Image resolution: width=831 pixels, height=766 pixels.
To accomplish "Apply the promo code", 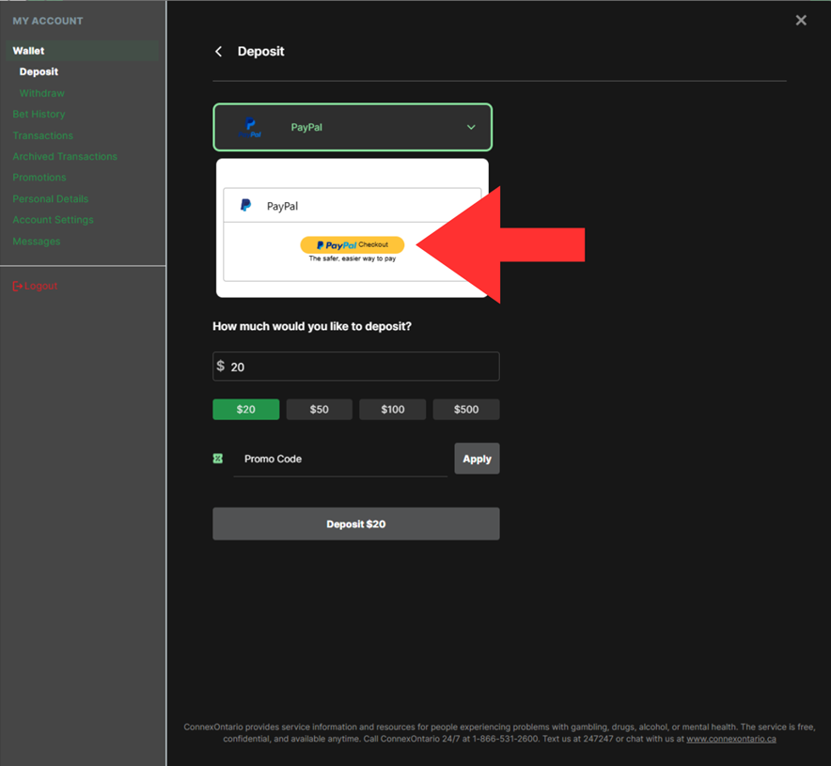I will coord(477,459).
